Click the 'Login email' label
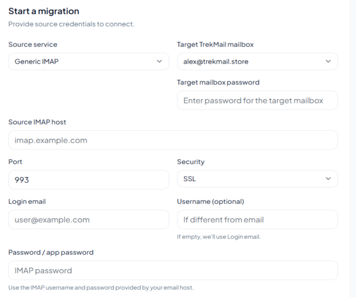Viewport: 356px width, 297px height. [x=27, y=201]
